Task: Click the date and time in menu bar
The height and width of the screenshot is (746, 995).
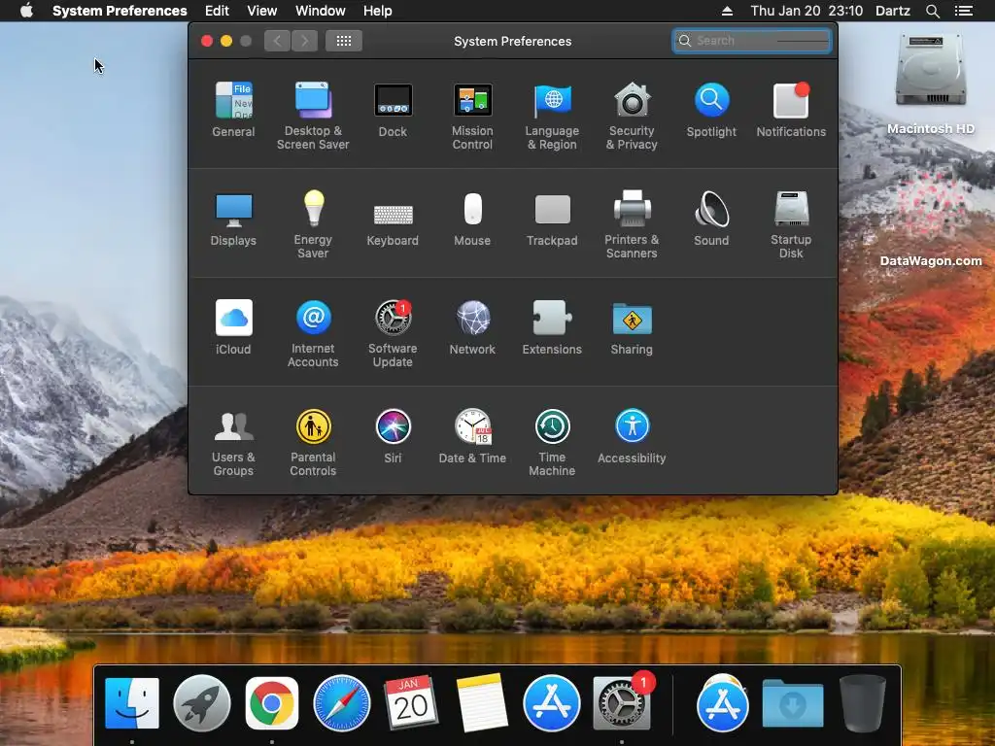Action: [x=806, y=11]
